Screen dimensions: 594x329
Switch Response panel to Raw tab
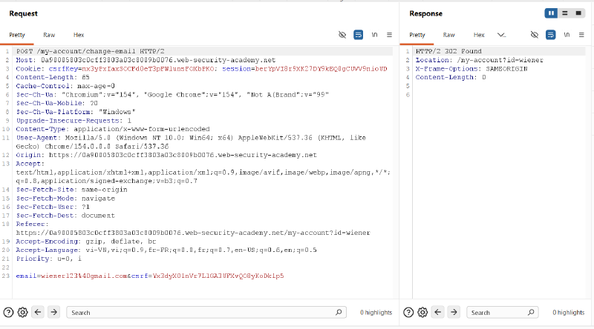[449, 35]
